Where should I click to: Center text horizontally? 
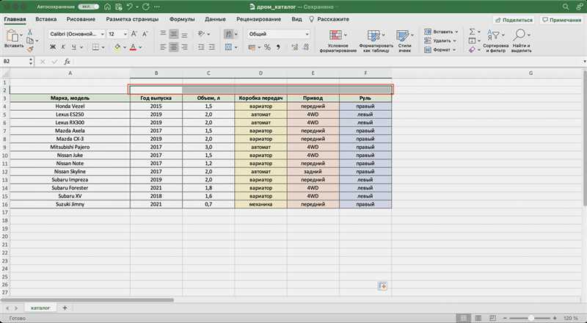click(x=174, y=47)
